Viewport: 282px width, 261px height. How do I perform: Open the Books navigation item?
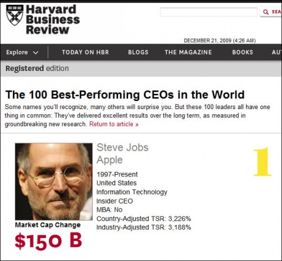tap(243, 52)
